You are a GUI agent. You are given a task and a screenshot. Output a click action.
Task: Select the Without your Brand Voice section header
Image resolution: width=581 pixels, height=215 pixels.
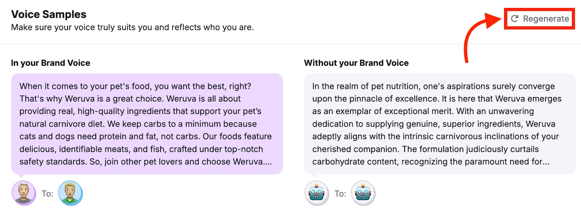[356, 62]
